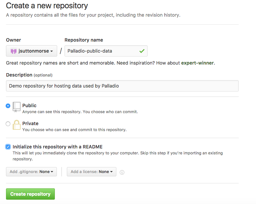
Task: Click the private repository lock icon
Action: coord(17,125)
